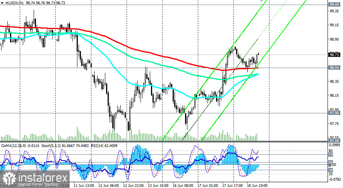Click the 12 Jun 22:00 time label

pos(134,186)
